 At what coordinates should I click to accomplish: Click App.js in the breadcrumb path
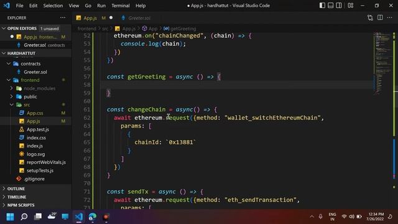[x=126, y=29]
